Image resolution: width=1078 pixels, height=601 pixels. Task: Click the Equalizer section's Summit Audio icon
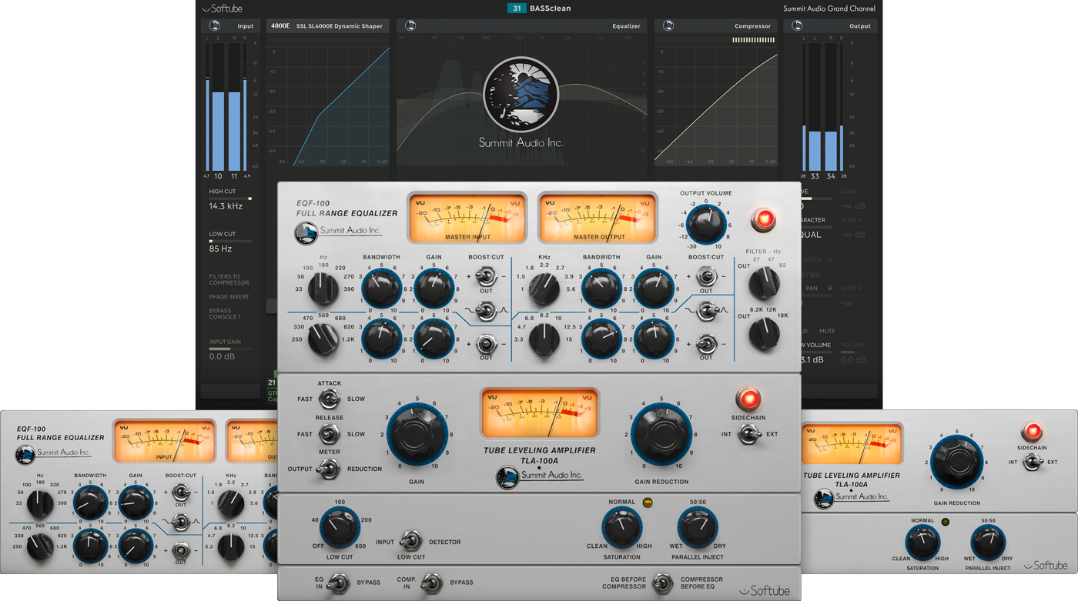[x=410, y=25]
